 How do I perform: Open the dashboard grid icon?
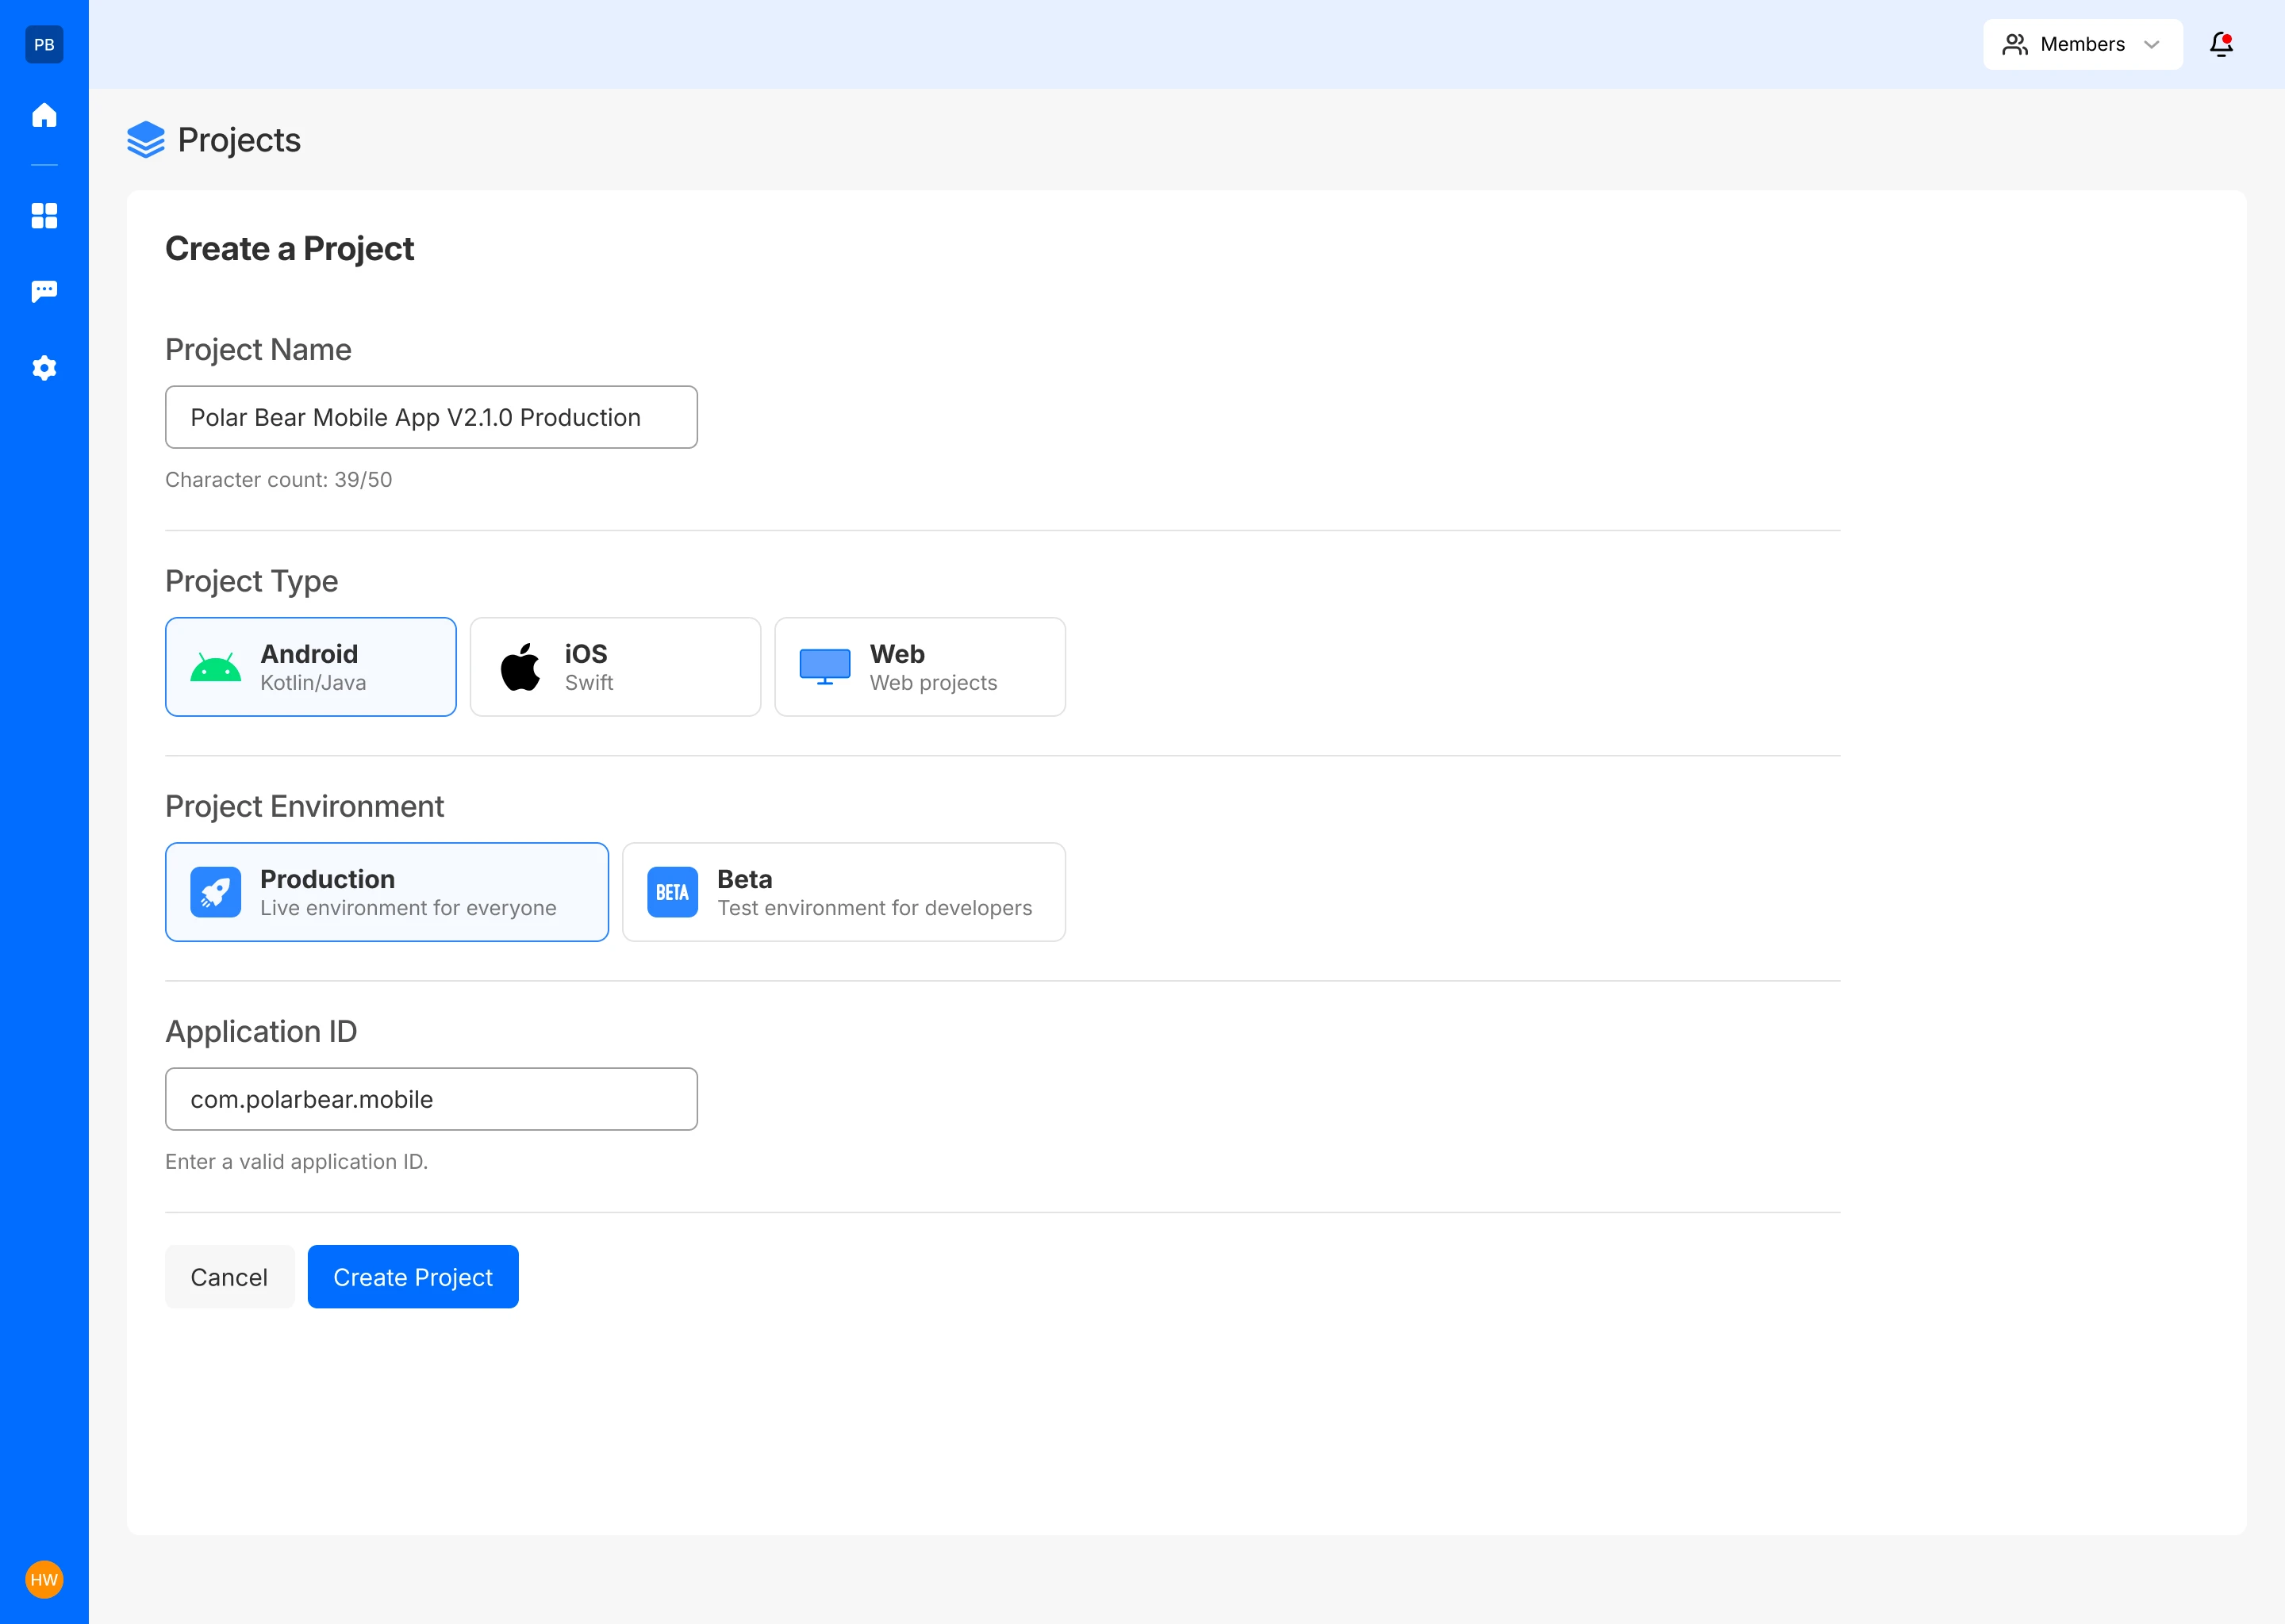44,216
